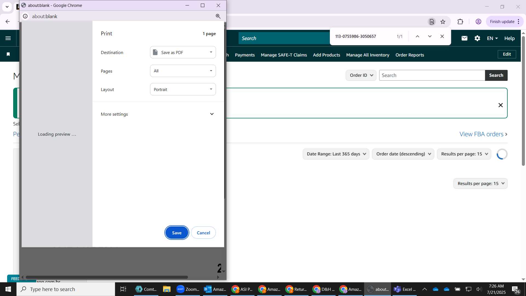The height and width of the screenshot is (296, 526).
Task: Close the find-in-page bar
Action: click(442, 36)
